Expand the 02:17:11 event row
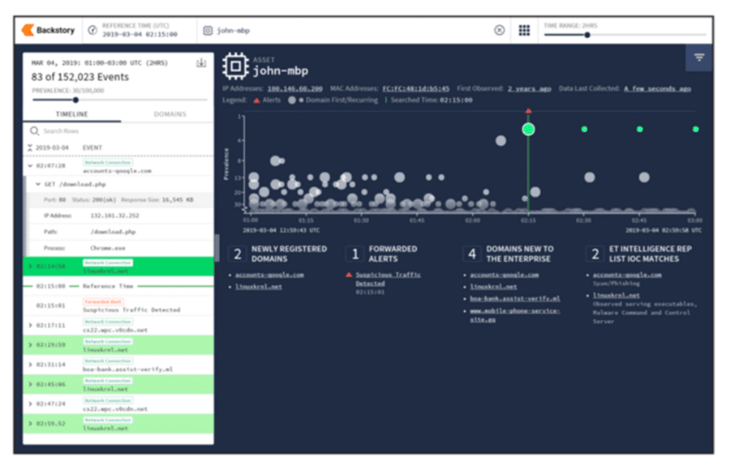Screen dimensions: 730x474 click(x=30, y=325)
